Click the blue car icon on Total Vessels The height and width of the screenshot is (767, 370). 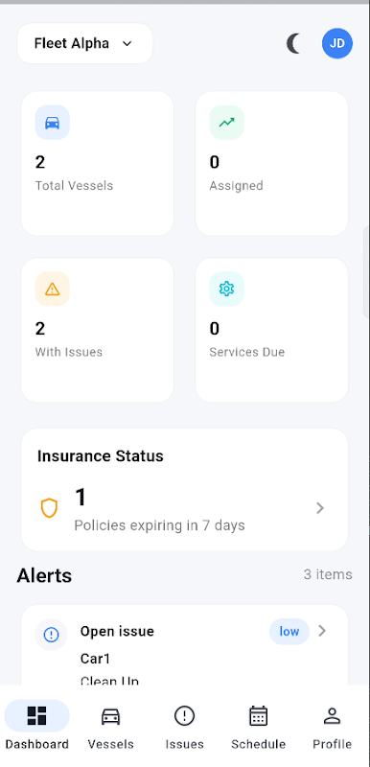[x=53, y=123]
